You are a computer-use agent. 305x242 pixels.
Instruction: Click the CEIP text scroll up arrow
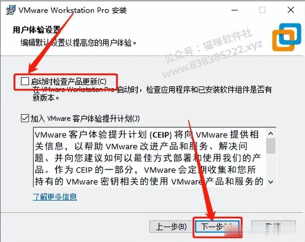tap(270, 133)
